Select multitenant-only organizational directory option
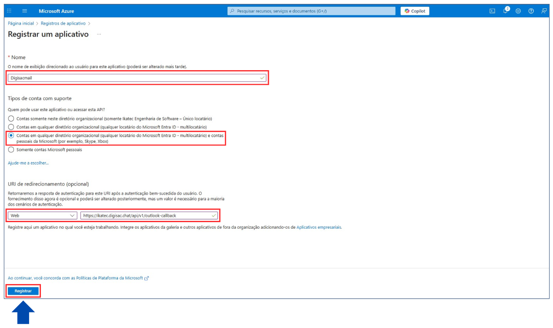553x328 pixels. click(x=11, y=127)
